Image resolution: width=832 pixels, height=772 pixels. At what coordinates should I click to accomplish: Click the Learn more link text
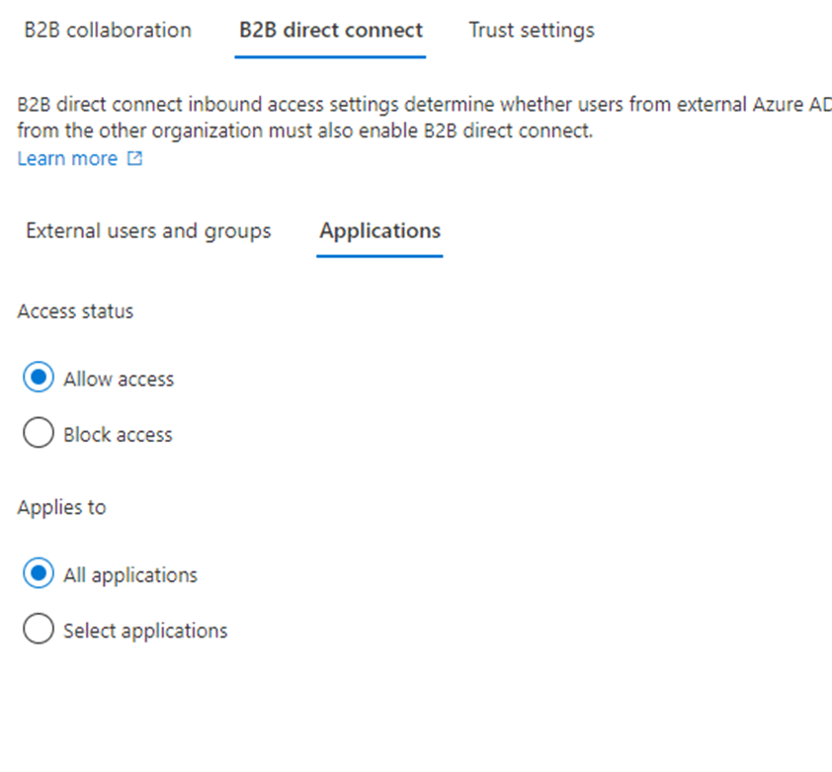67,158
